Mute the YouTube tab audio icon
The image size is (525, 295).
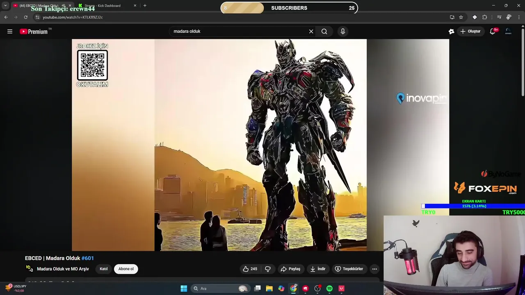63,6
